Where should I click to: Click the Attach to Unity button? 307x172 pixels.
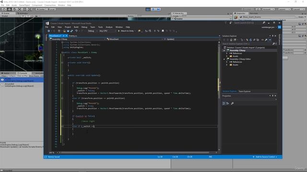(127, 31)
